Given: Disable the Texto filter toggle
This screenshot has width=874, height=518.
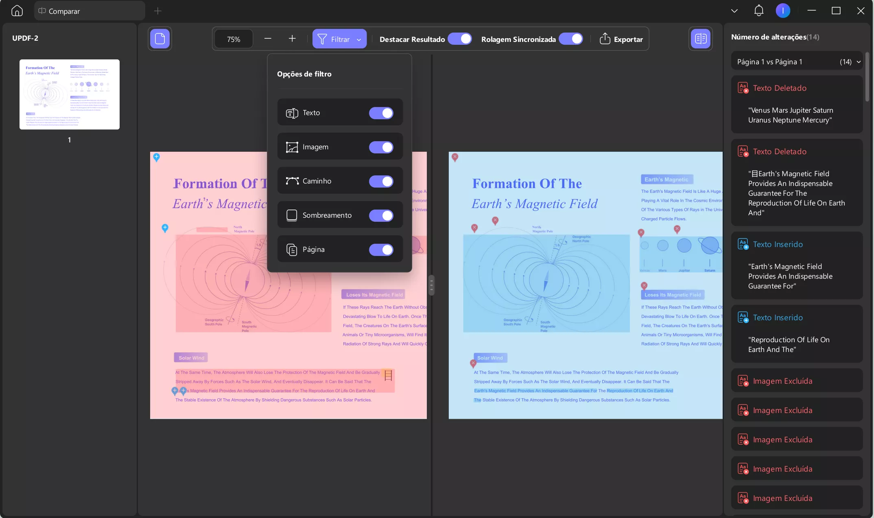Looking at the screenshot, I should coord(381,113).
